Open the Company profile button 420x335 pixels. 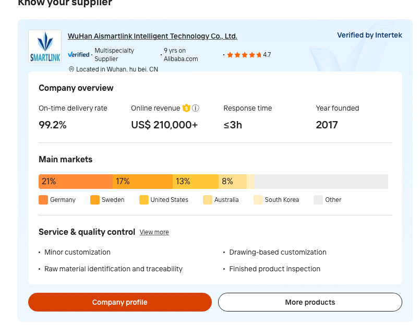(x=120, y=302)
